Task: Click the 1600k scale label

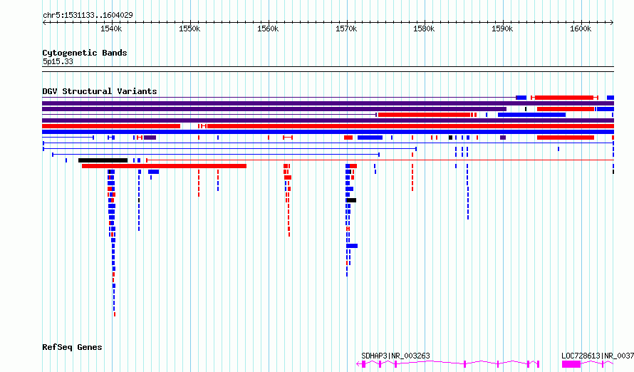Action: (581, 29)
